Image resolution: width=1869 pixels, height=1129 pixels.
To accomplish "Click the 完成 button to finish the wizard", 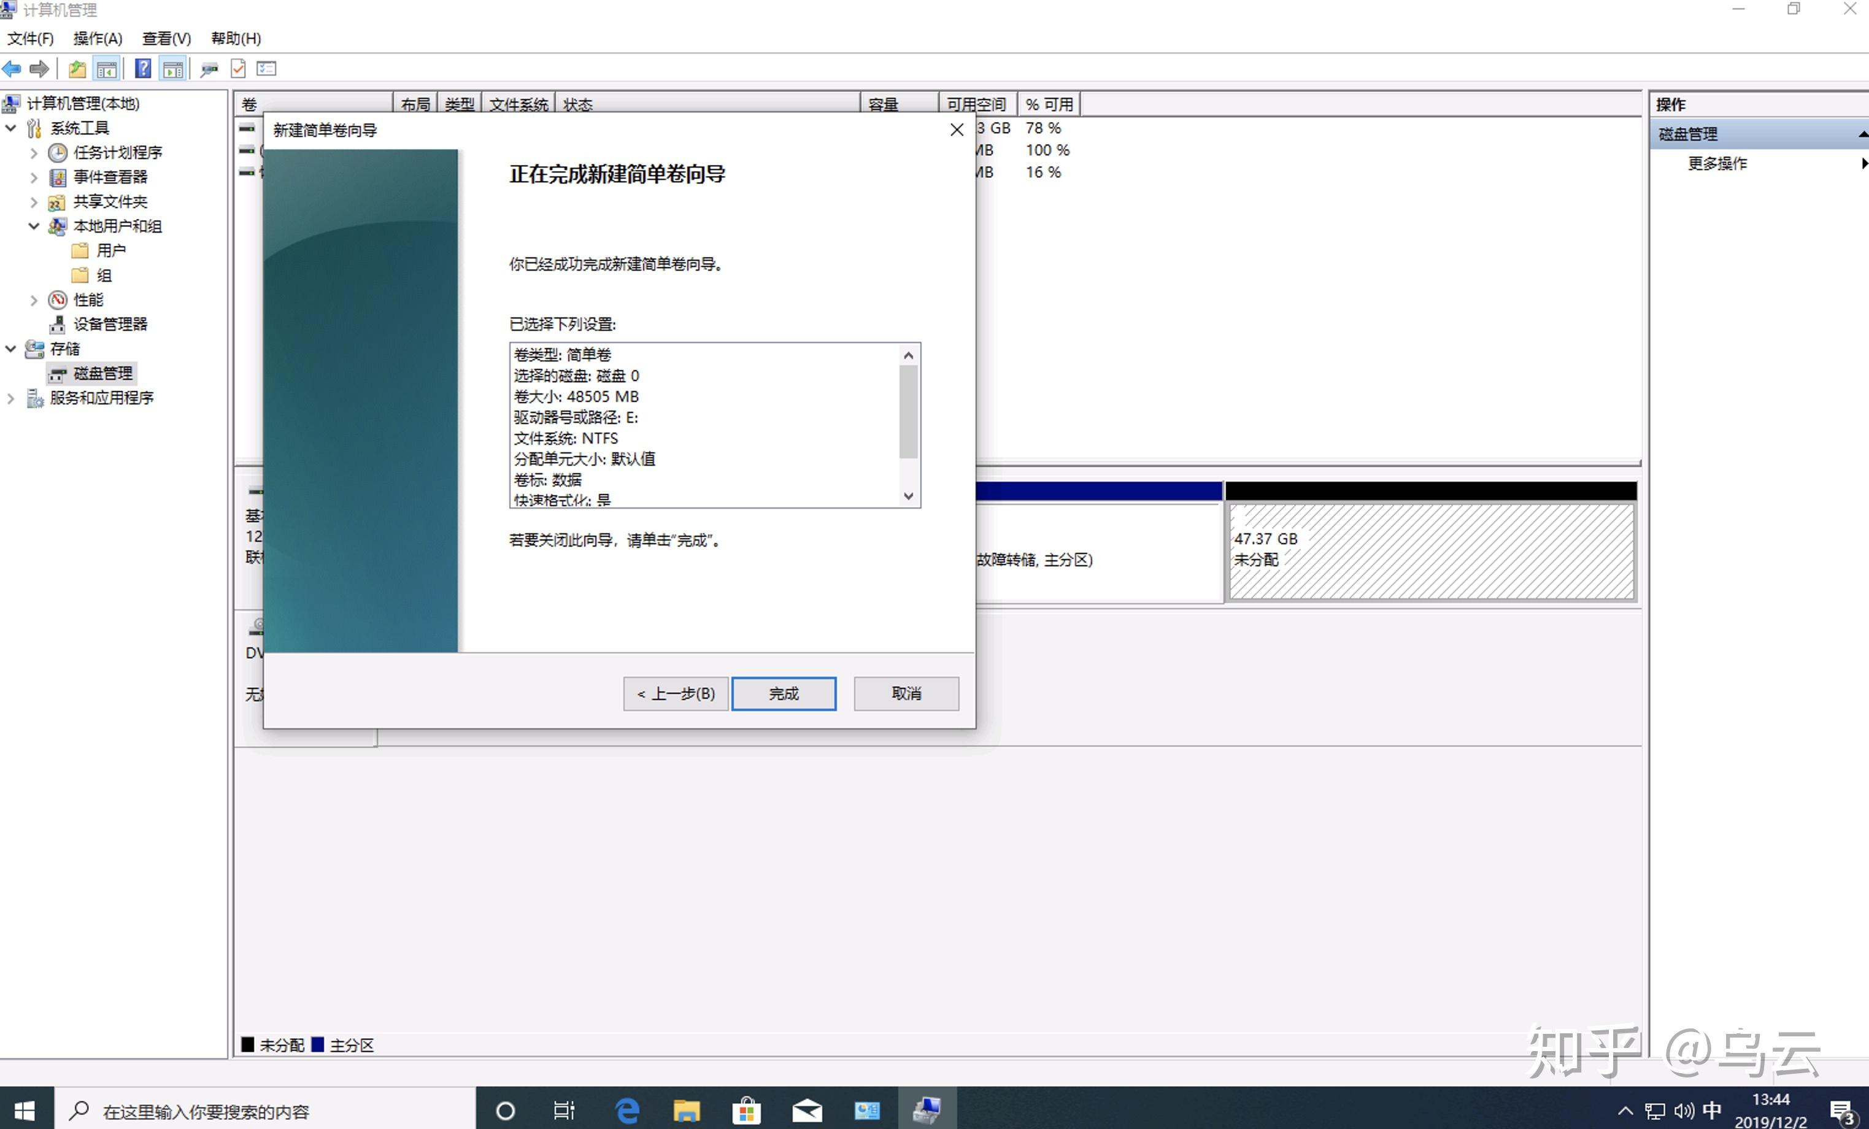I will [x=784, y=693].
